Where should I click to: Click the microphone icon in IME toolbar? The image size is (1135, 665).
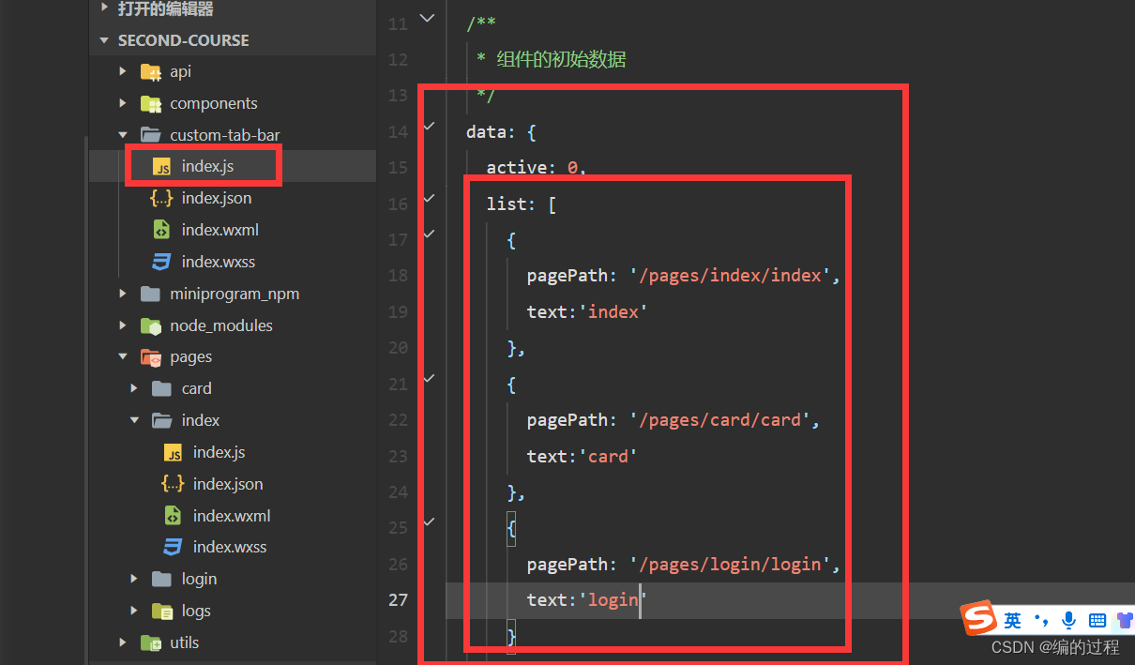point(1068,620)
